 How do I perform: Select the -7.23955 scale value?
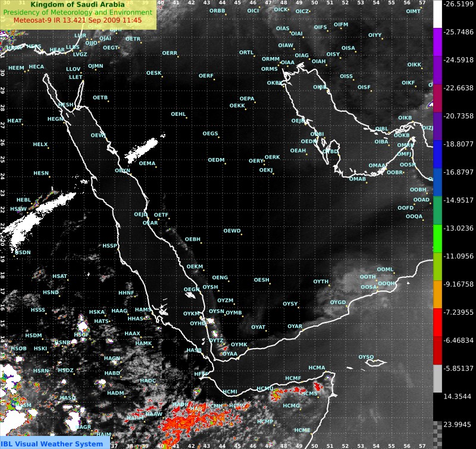tap(458, 312)
